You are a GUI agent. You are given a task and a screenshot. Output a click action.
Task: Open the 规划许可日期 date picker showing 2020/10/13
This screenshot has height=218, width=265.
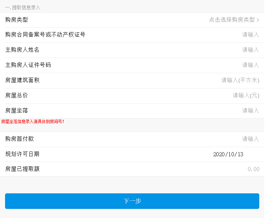click(228, 154)
